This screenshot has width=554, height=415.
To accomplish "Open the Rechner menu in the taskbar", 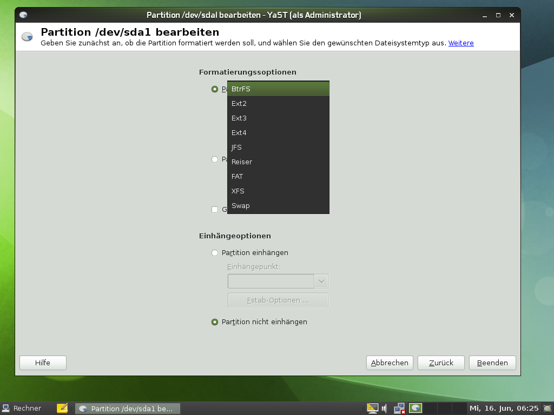I will [x=22, y=409].
